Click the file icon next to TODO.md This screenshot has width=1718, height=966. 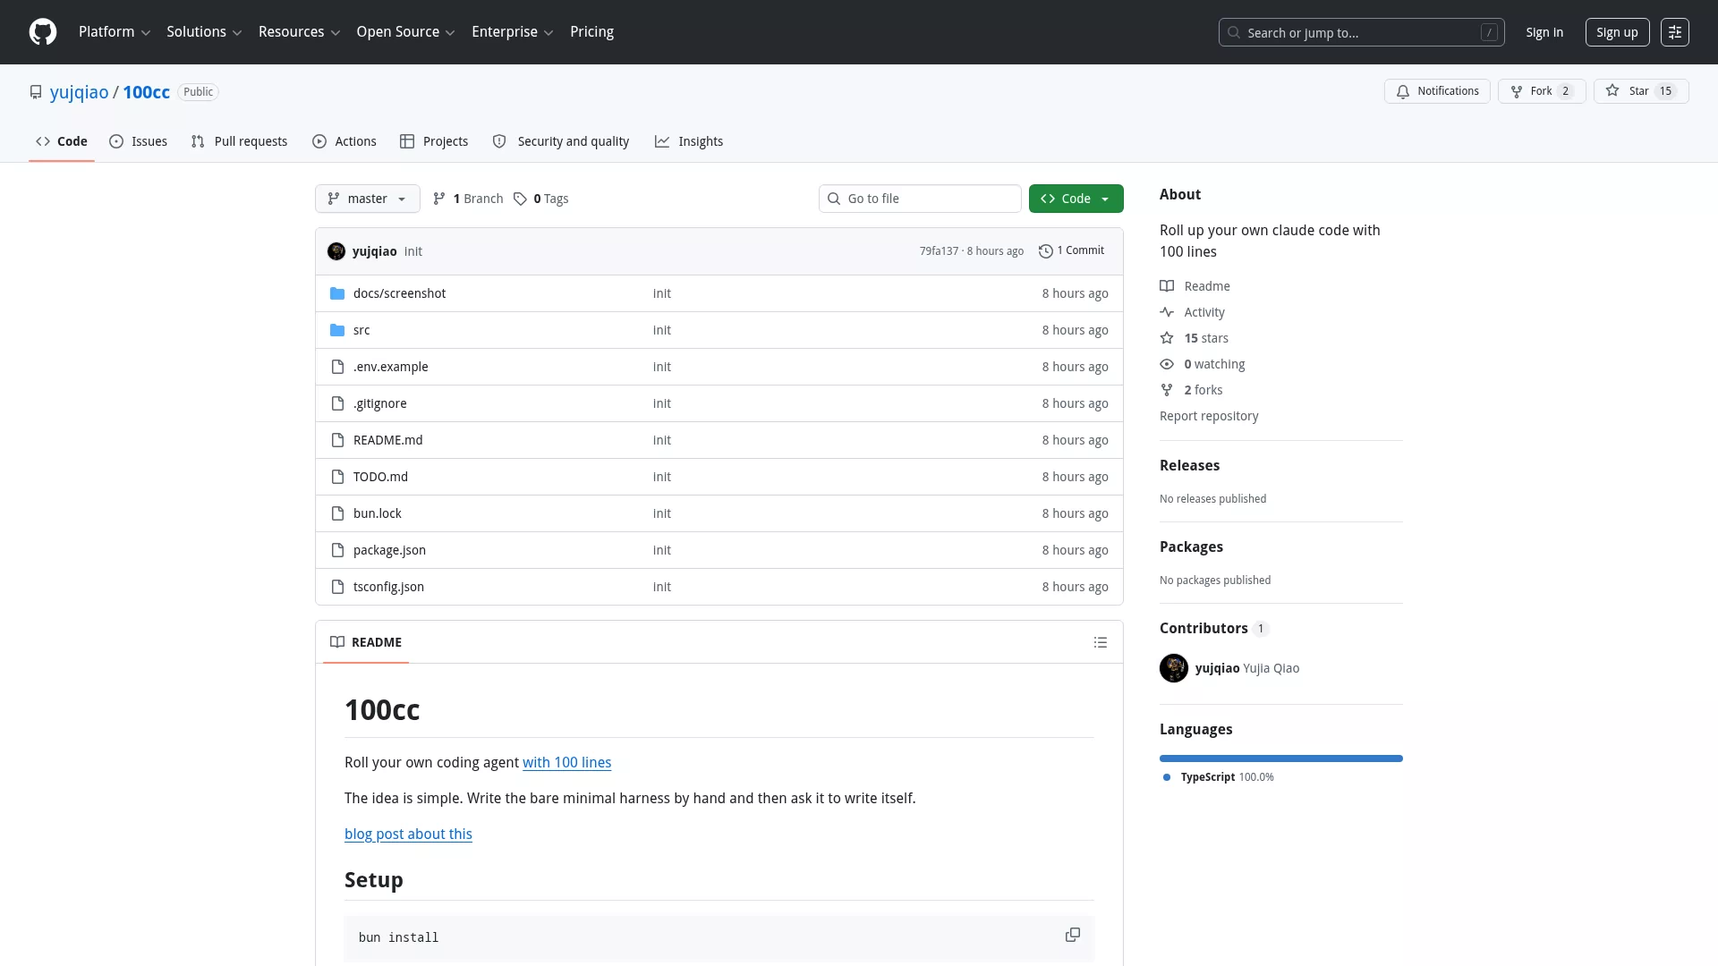tap(337, 477)
